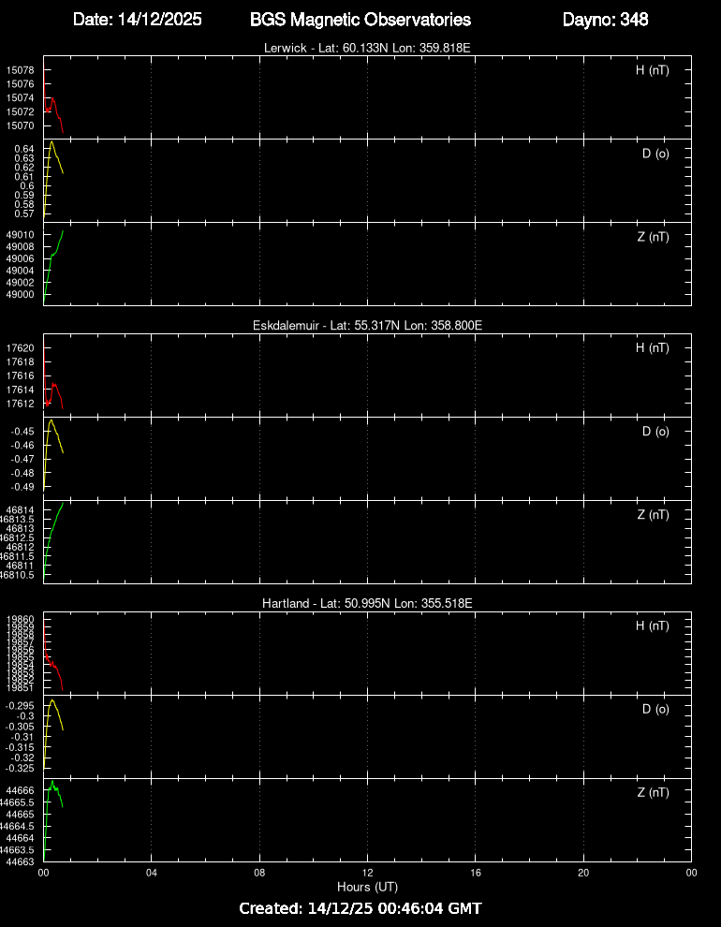Click the Created timestamp at the bottom
This screenshot has width=721, height=927.
tap(360, 908)
